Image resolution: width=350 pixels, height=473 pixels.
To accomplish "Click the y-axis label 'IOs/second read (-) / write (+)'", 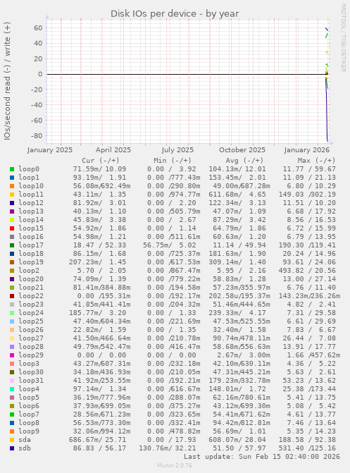I will [7, 81].
